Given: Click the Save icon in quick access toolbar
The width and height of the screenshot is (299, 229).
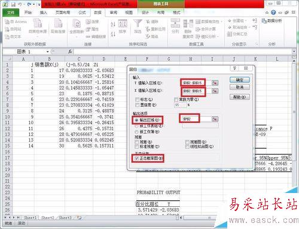Looking at the screenshot, I should pyautogui.click(x=13, y=4).
